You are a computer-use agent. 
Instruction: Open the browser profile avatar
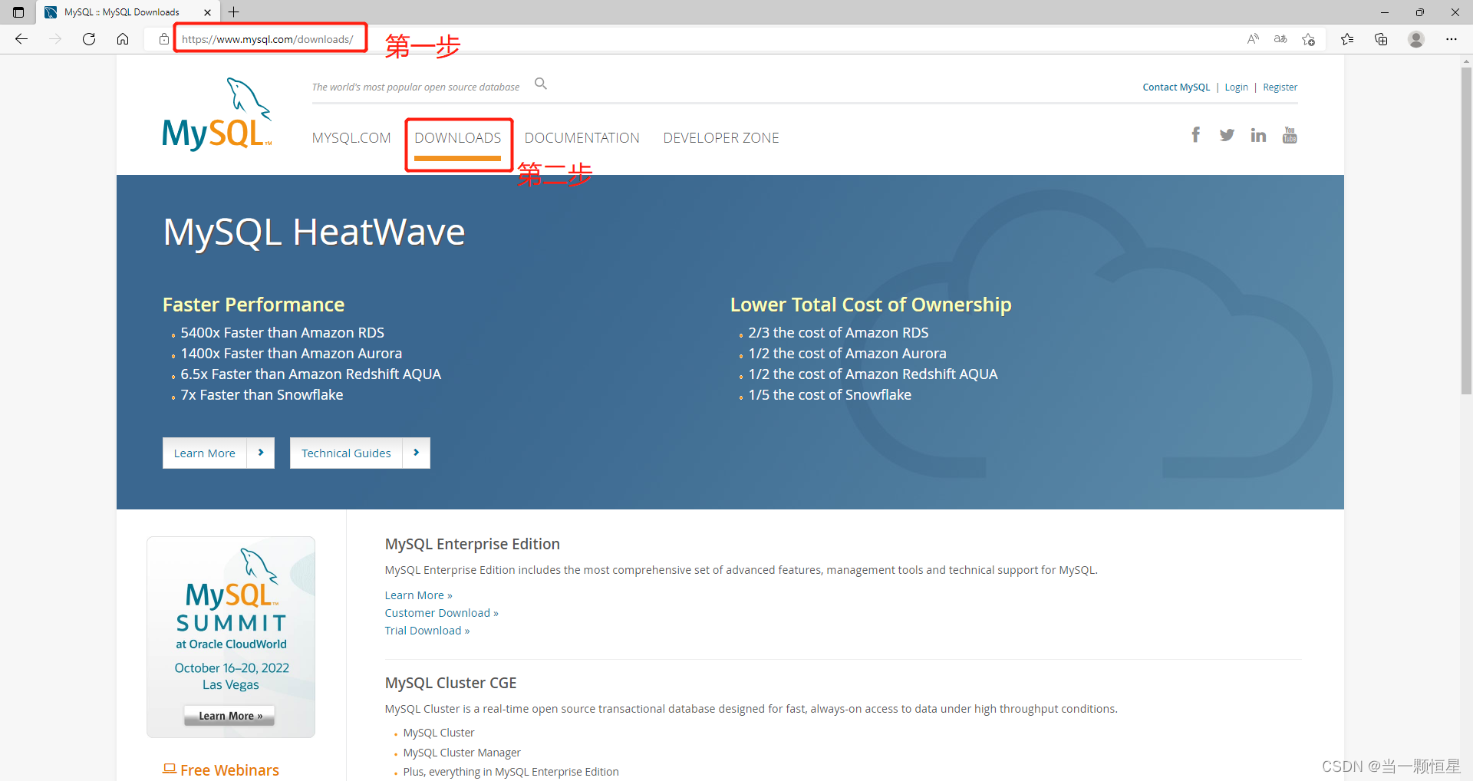pyautogui.click(x=1416, y=39)
